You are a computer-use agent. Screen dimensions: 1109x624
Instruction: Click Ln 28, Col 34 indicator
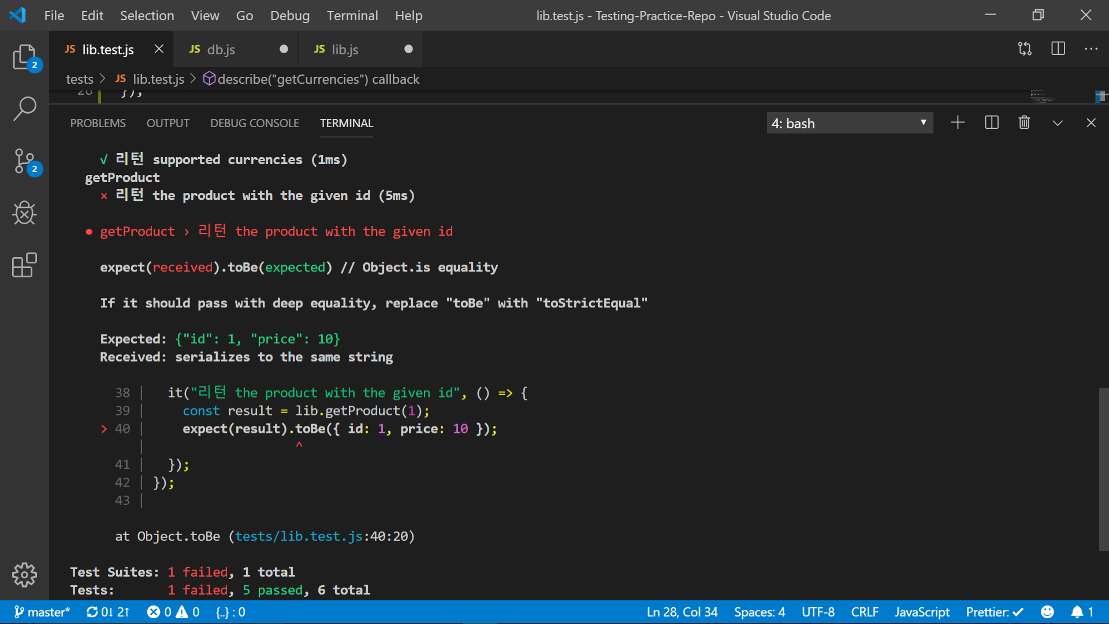682,612
